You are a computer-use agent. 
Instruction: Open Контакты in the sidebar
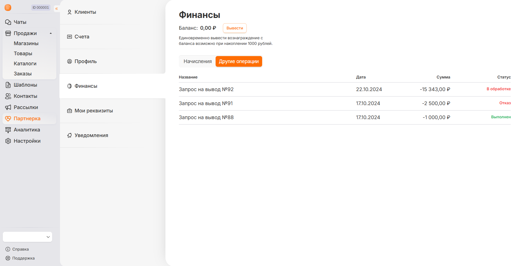[x=26, y=96]
